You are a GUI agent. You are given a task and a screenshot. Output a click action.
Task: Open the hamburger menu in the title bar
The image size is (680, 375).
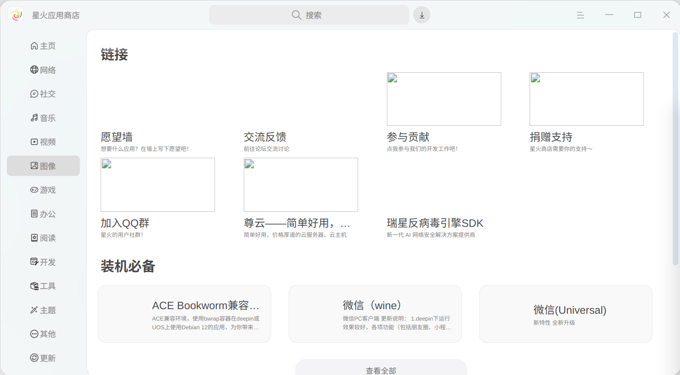[x=580, y=15]
